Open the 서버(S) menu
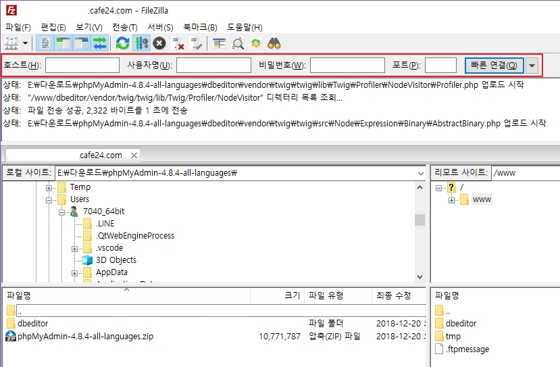The image size is (560, 367). (x=160, y=27)
